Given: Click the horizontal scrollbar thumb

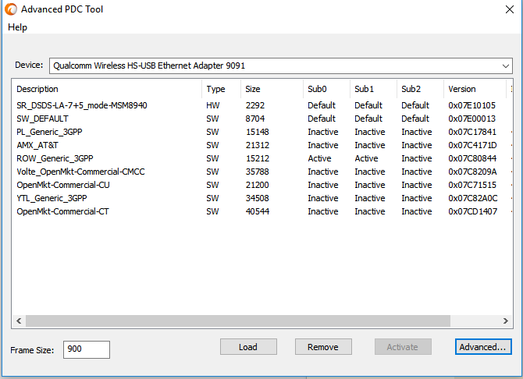Looking at the screenshot, I should (238, 321).
